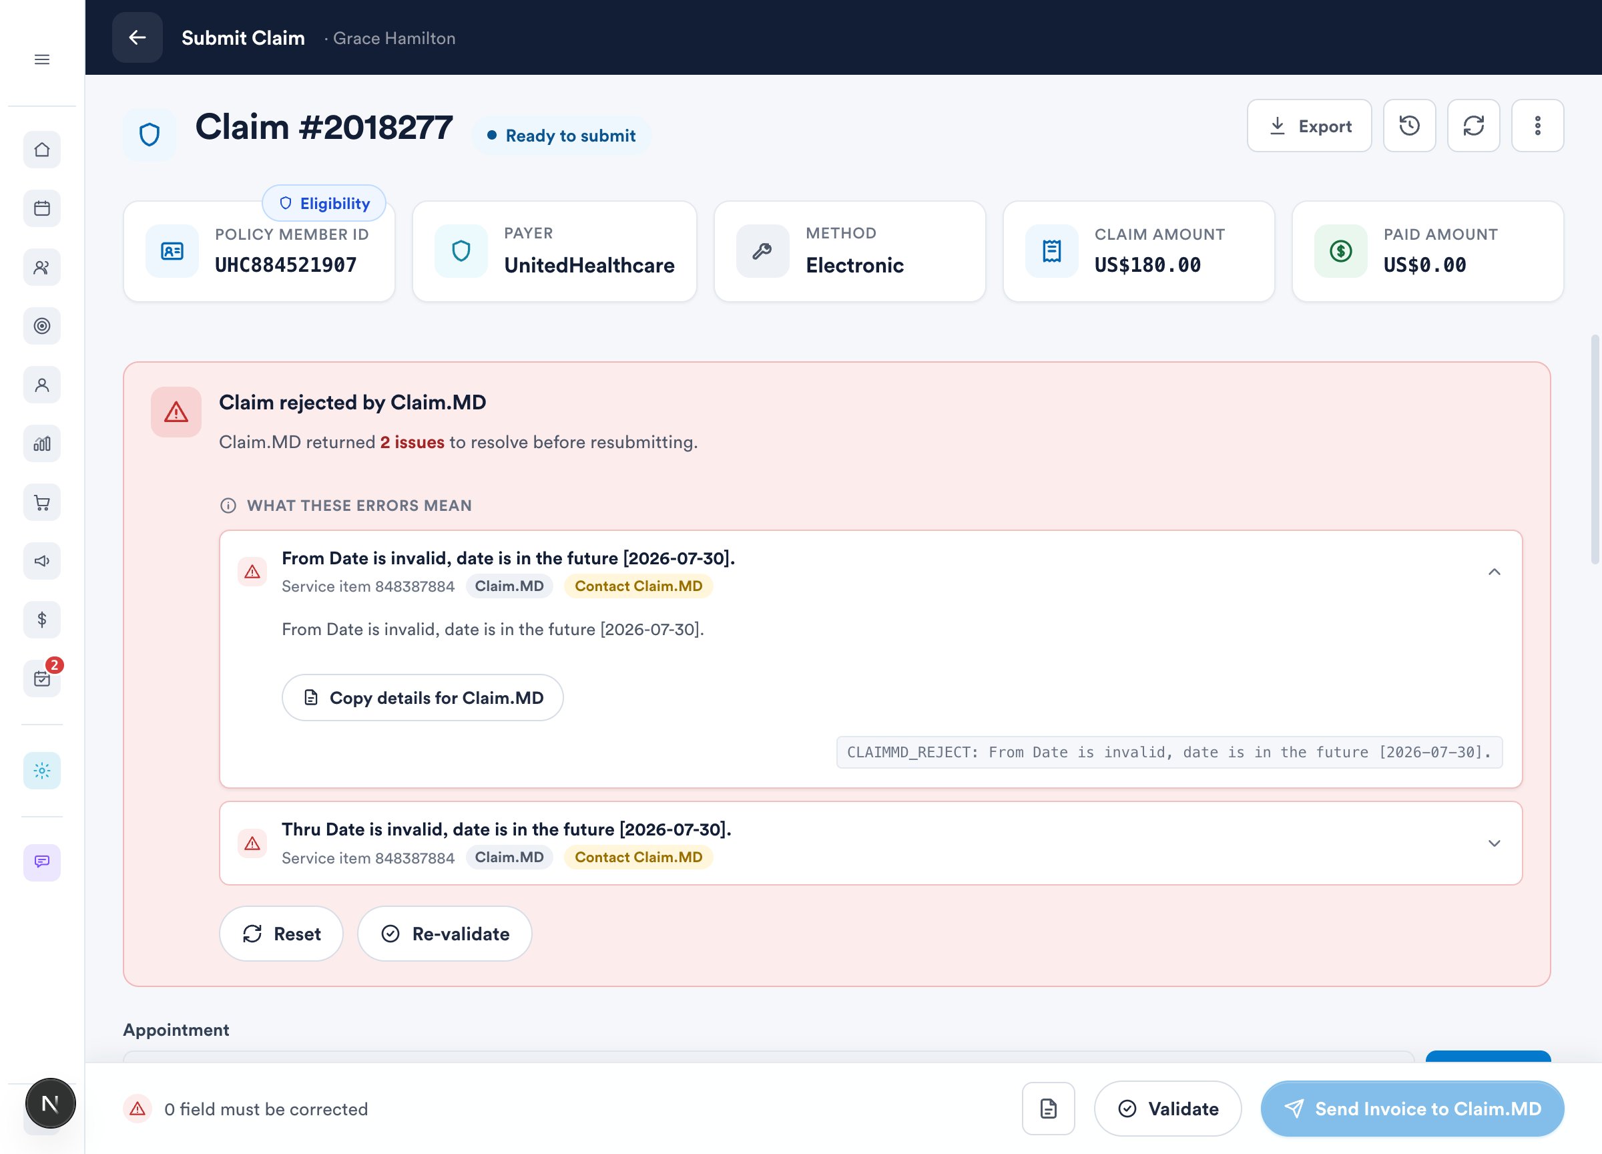Click the Eligibility tag
Viewport: 1602px width, 1154px height.
[x=324, y=204]
